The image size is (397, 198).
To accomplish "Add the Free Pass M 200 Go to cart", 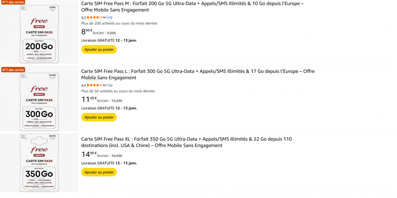I will coord(99,49).
